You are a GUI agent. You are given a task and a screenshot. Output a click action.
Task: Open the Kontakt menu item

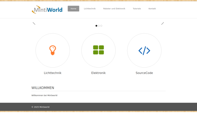(152, 9)
